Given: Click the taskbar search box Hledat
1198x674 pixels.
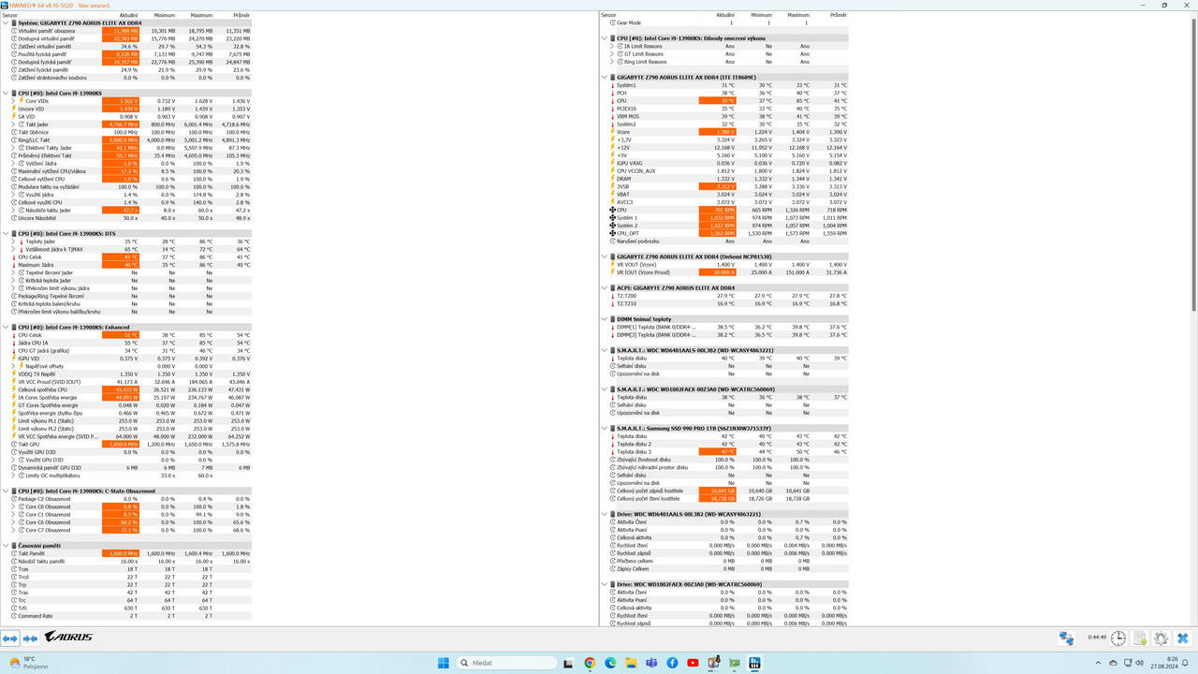Looking at the screenshot, I should 507,663.
